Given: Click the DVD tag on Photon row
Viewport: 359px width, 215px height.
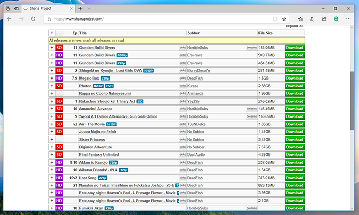Looking at the screenshot, I should 109,86.
